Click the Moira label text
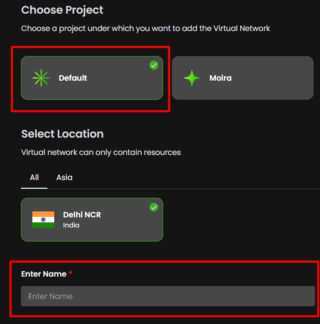 pos(221,78)
